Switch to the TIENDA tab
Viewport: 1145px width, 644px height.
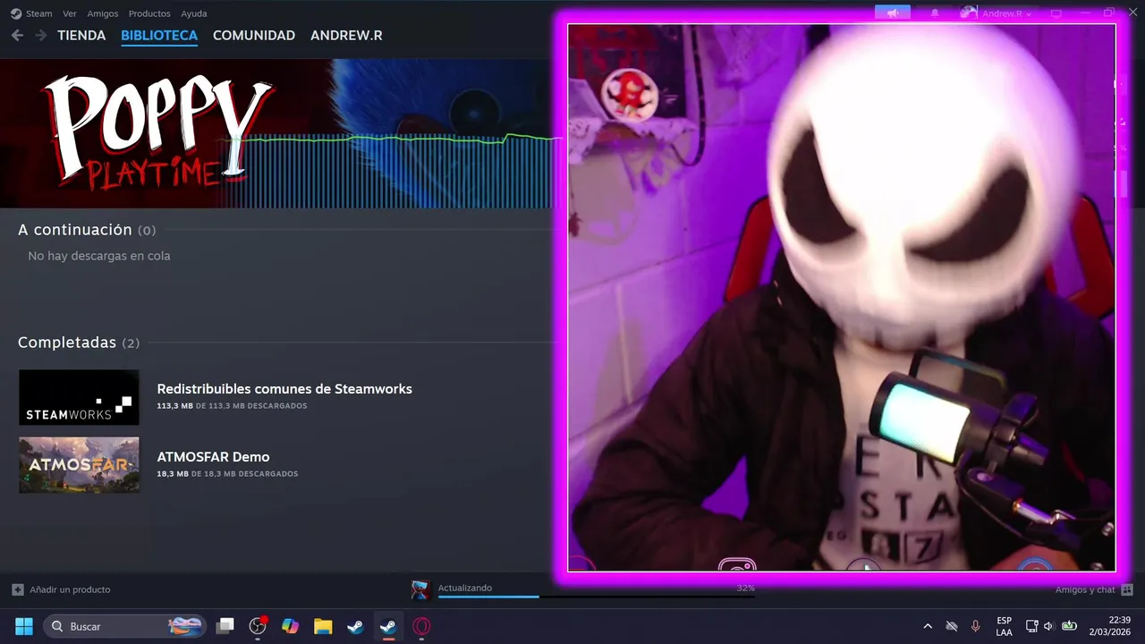pyautogui.click(x=81, y=36)
